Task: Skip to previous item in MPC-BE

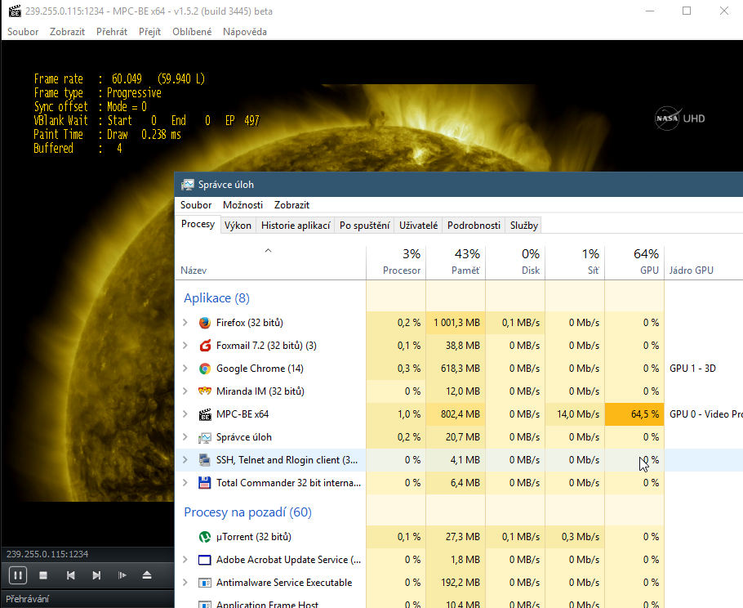Action: 70,575
